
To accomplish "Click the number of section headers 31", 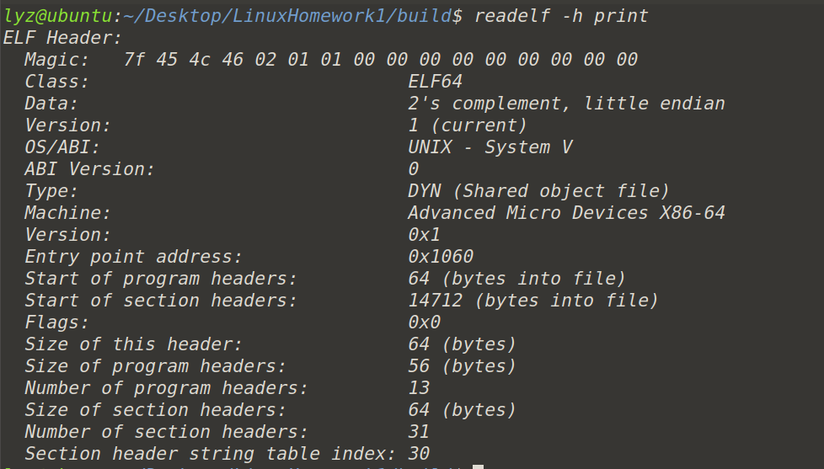I will pos(419,432).
